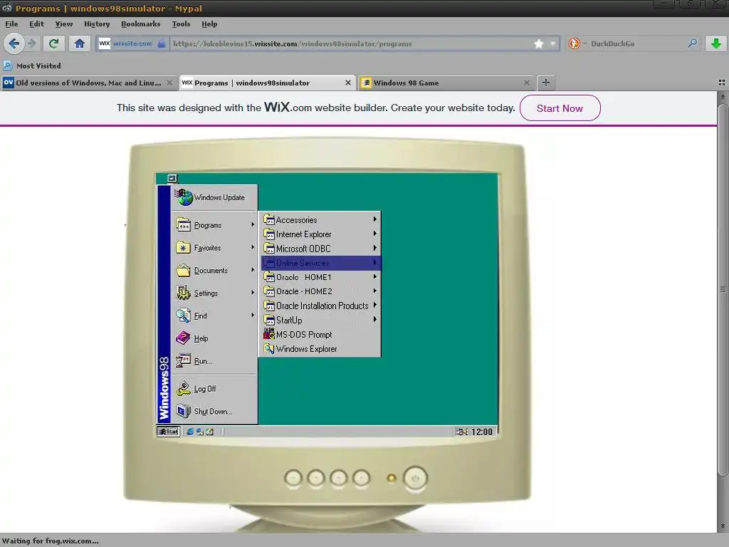Image resolution: width=729 pixels, height=547 pixels.
Task: Click the Favorites star folder icon
Action: pos(183,247)
